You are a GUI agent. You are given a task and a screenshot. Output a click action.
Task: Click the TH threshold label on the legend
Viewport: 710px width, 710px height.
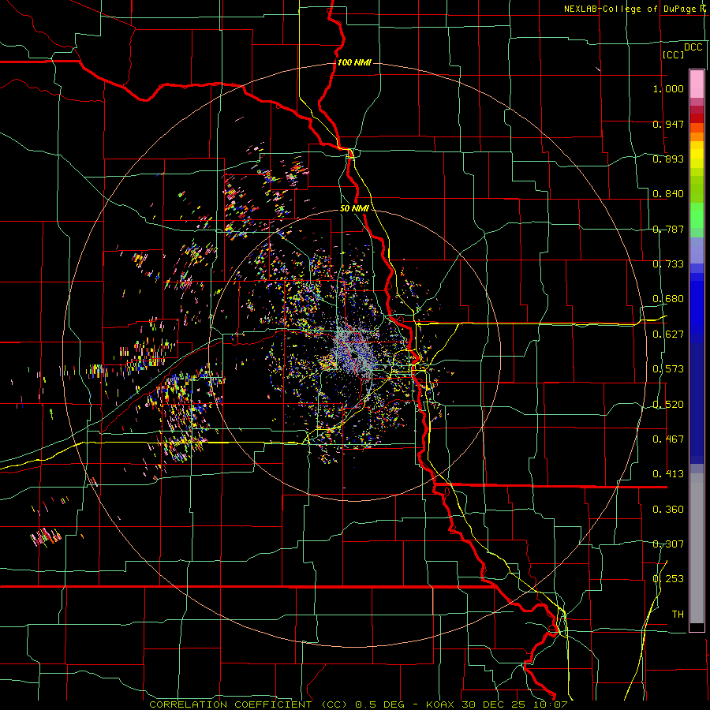[x=678, y=615]
